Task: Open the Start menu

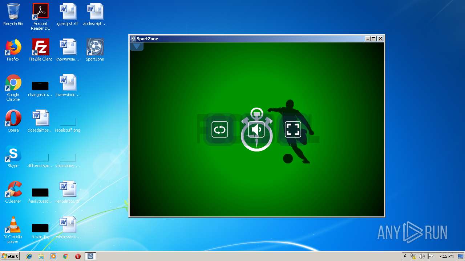Action: pyautogui.click(x=10, y=256)
